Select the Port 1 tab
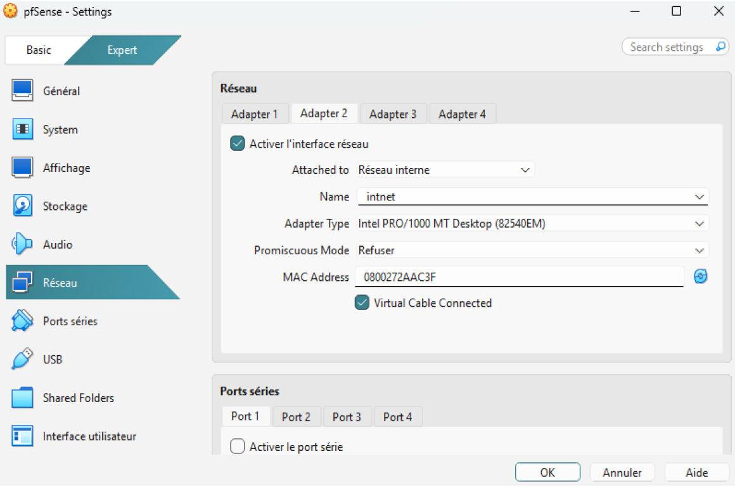This screenshot has width=735, height=487. (245, 416)
